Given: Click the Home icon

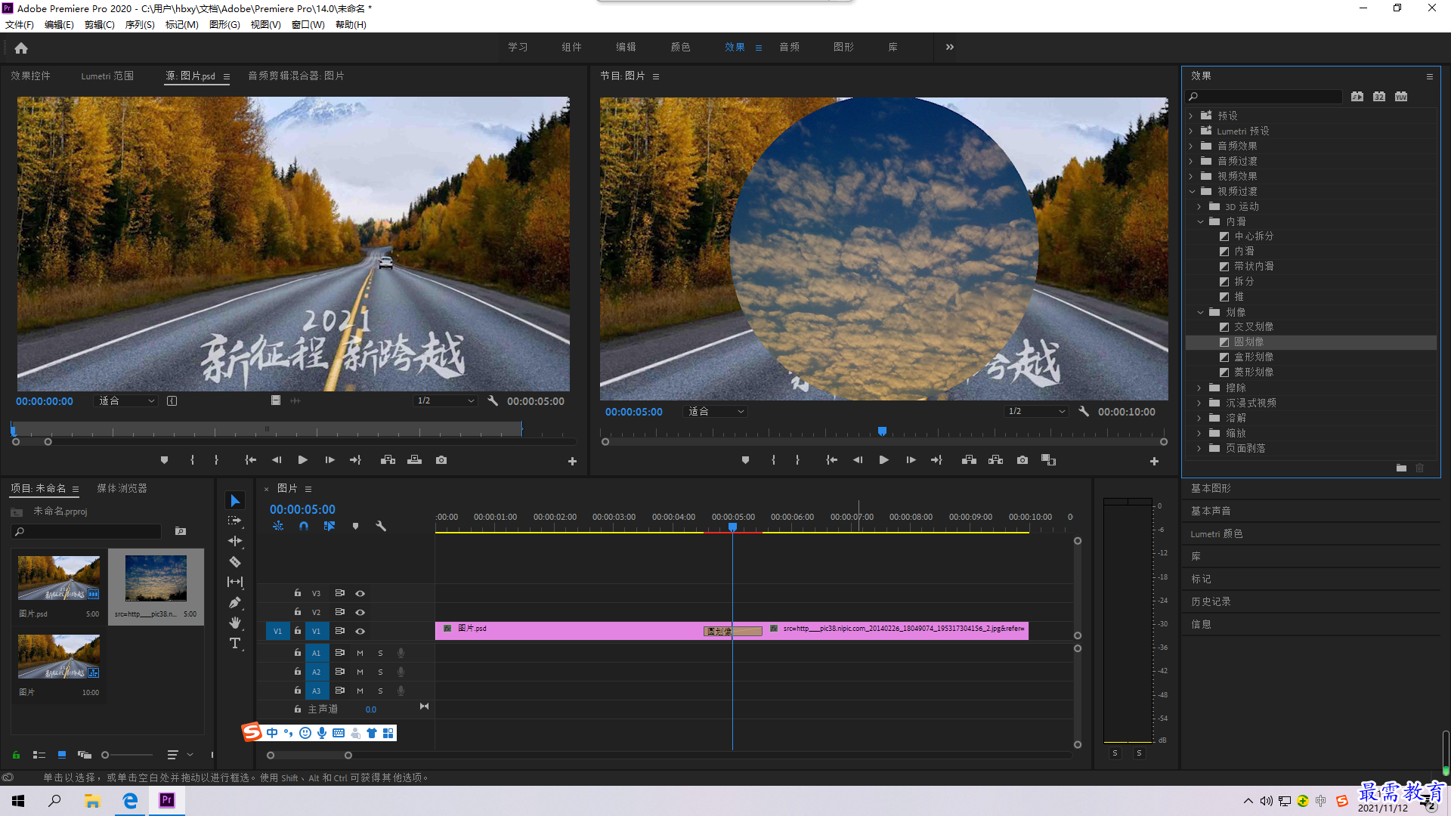Looking at the screenshot, I should pyautogui.click(x=21, y=48).
